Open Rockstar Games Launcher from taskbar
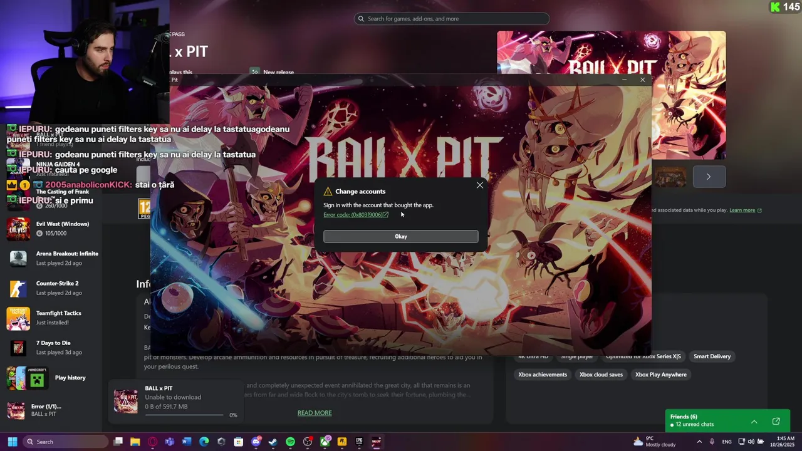This screenshot has width=802, height=451. tap(341, 442)
